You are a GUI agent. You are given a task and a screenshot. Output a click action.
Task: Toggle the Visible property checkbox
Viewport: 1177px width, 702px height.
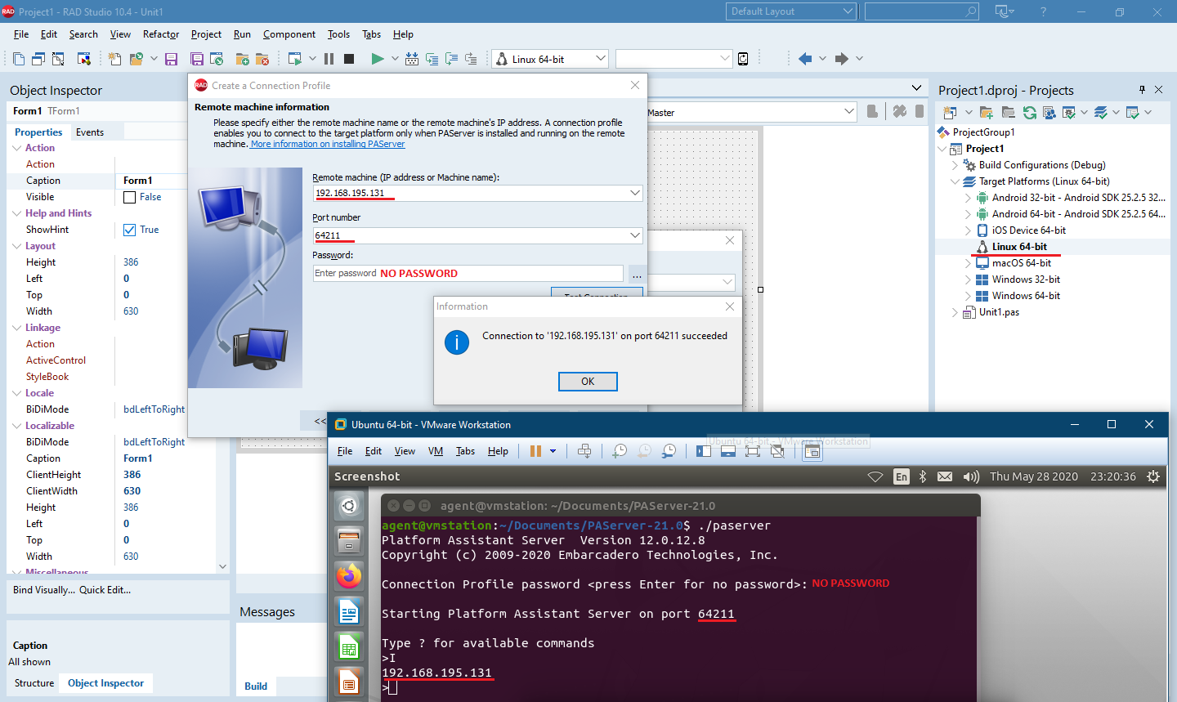pos(129,197)
